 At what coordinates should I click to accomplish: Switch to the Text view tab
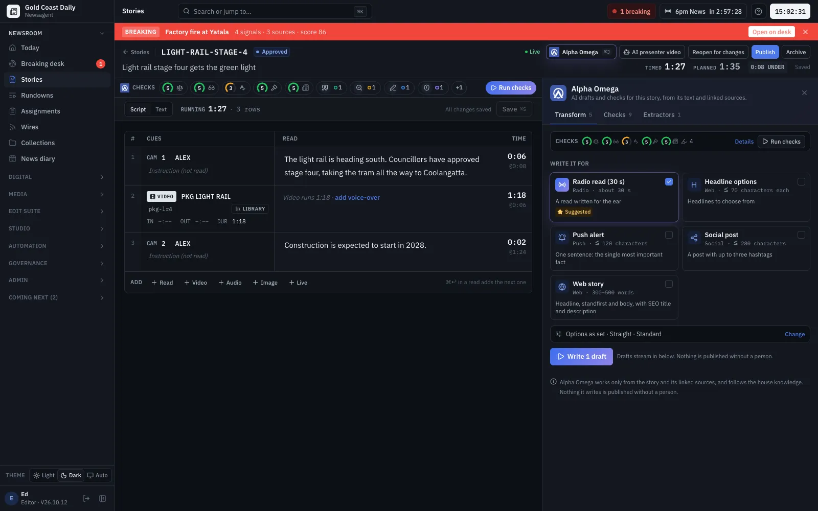coord(161,109)
